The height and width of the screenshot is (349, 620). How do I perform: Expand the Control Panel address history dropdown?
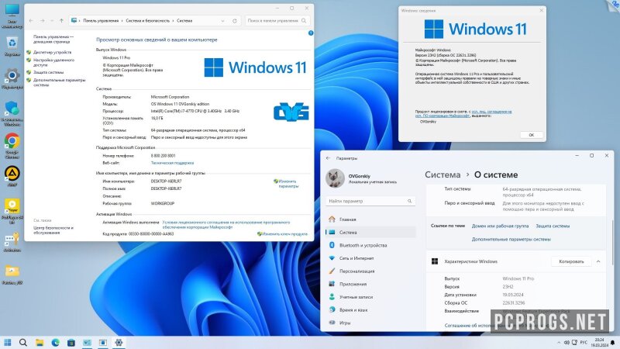point(222,21)
